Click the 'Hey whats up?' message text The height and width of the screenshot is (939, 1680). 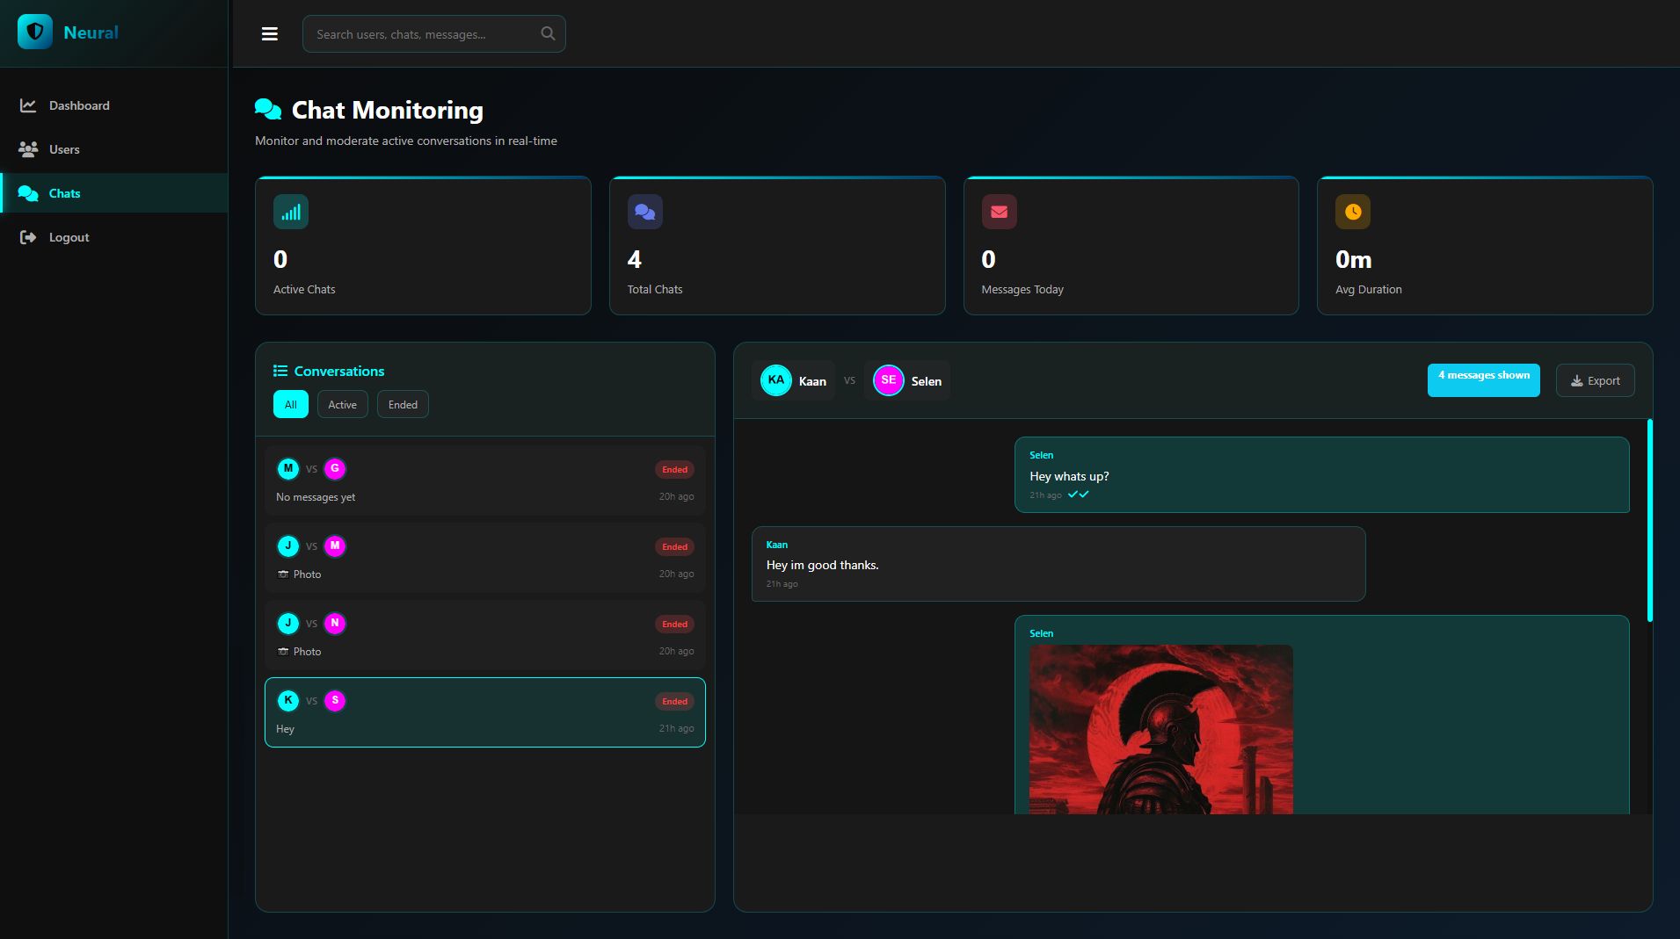click(x=1069, y=476)
